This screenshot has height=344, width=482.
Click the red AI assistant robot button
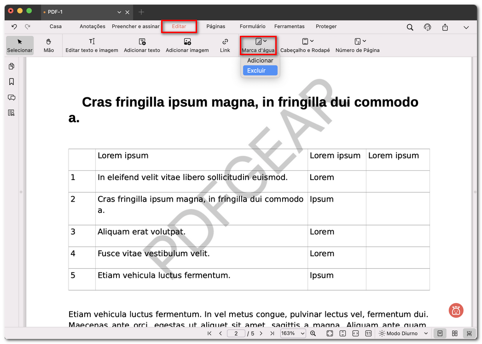coord(456,310)
